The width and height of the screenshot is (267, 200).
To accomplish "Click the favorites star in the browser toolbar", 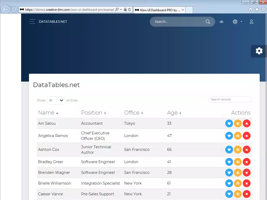I will [x=257, y=9].
